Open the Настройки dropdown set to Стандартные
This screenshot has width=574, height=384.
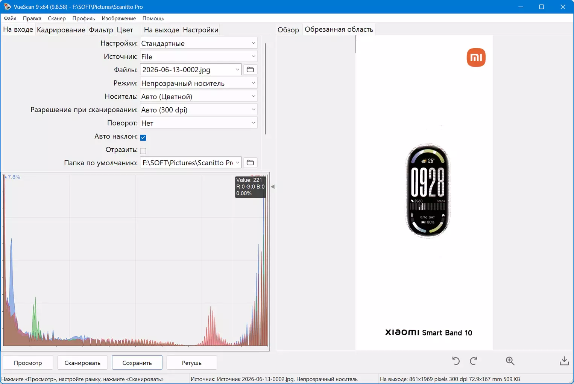click(199, 43)
